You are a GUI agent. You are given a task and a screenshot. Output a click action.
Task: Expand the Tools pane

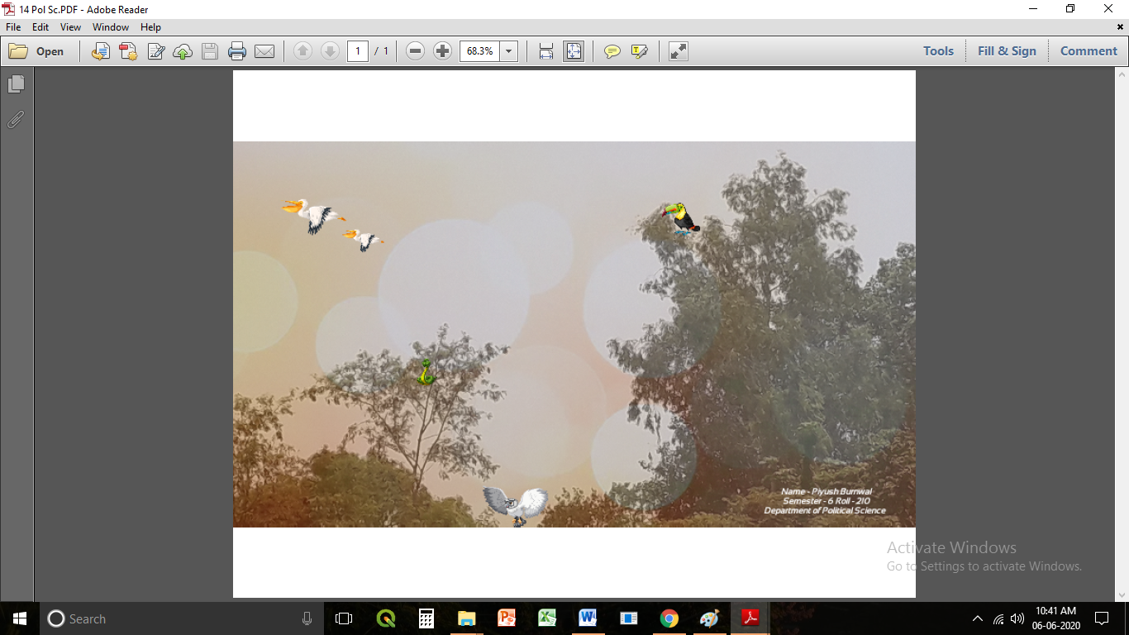938,51
